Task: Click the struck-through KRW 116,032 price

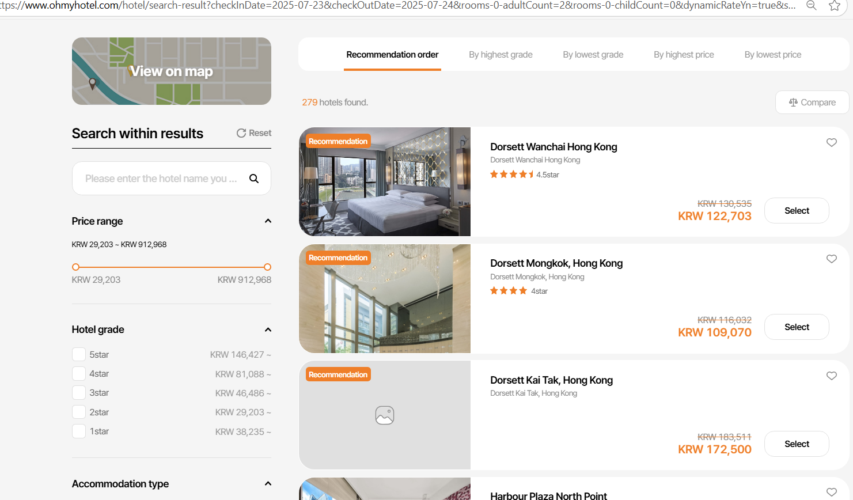Action: (x=725, y=320)
